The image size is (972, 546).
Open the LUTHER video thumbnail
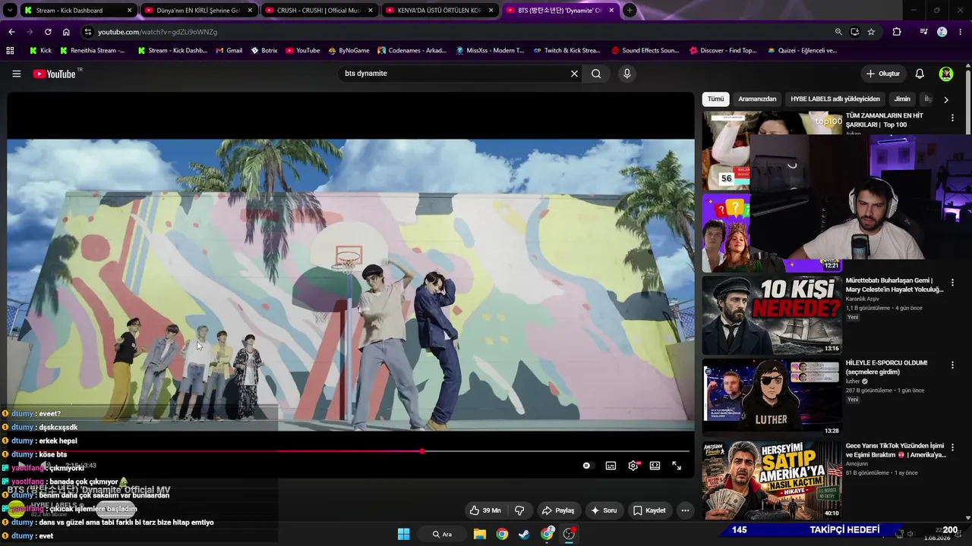[x=772, y=398]
